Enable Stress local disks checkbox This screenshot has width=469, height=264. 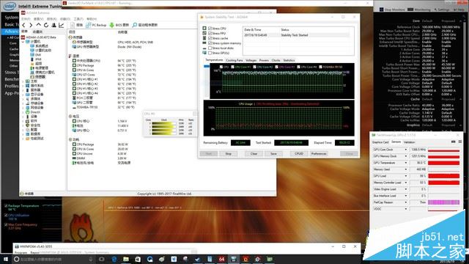click(210, 48)
